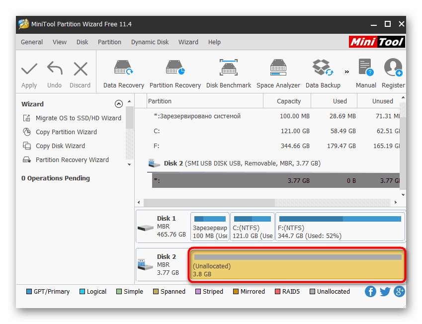Sort by the Partition column header
Image resolution: width=422 pixels, height=324 pixels.
(205, 101)
